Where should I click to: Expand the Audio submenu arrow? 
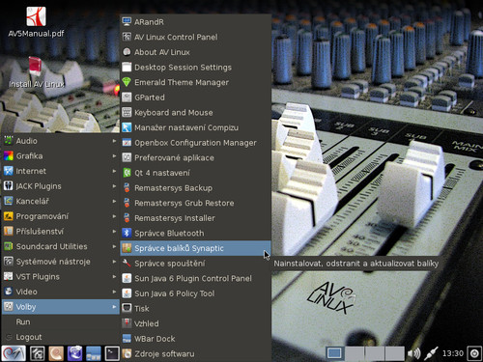tap(114, 141)
